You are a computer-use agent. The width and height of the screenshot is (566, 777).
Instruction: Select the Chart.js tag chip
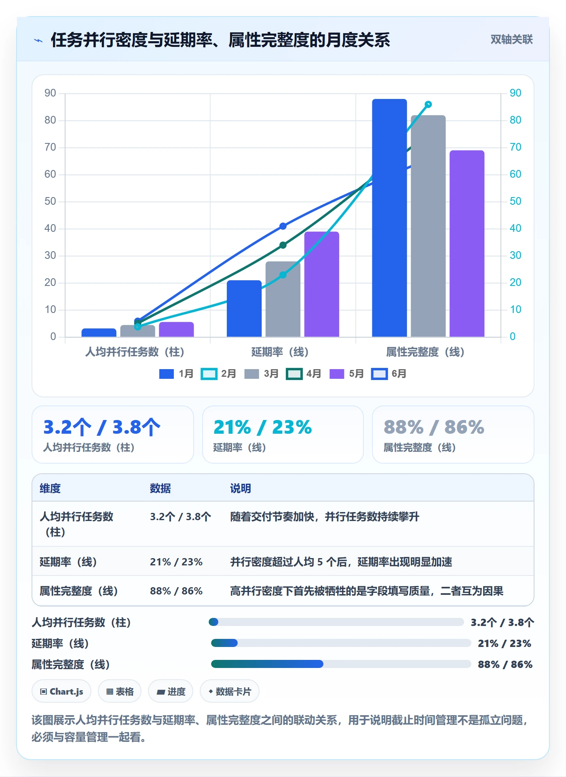point(61,691)
